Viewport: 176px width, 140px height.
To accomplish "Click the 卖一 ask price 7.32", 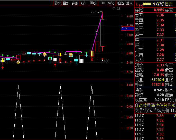I will tap(160, 35).
